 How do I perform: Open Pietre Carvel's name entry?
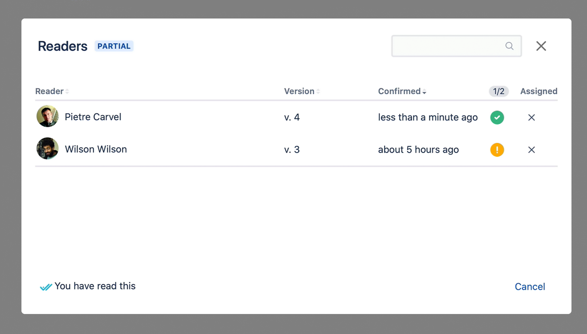[x=93, y=117]
